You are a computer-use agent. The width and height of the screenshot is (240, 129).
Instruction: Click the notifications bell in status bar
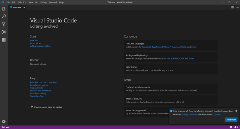click(235, 127)
